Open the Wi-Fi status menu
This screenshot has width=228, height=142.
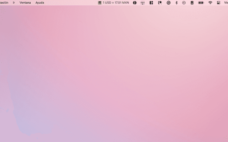coord(210,2)
